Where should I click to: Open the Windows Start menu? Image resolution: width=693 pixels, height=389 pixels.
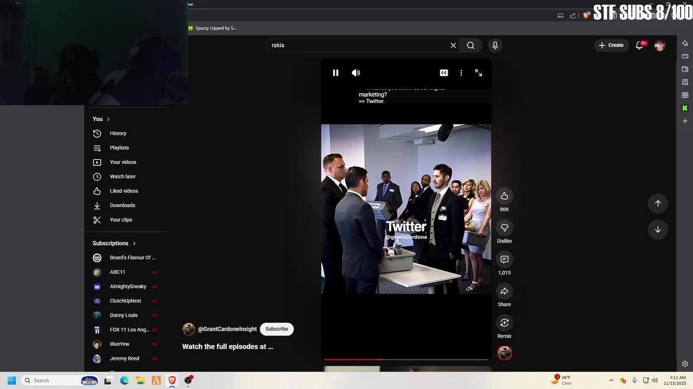coord(11,380)
